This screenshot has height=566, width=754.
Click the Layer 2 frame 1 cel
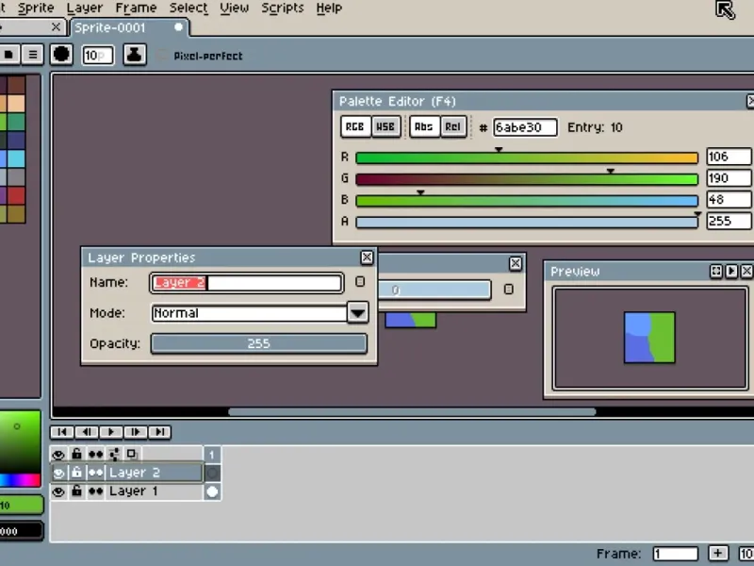coord(212,474)
